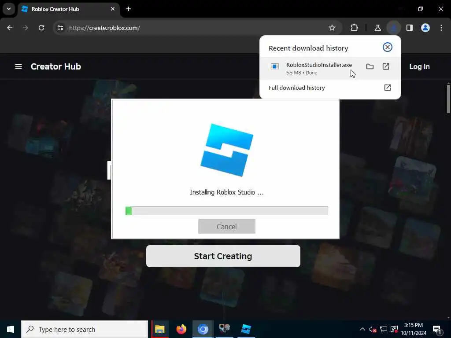Select the Roblox Creator Hub tab
Viewport: 451px width, 338px height.
pyautogui.click(x=68, y=9)
